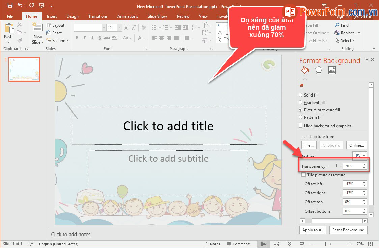Open the font size dropdown

(119, 28)
